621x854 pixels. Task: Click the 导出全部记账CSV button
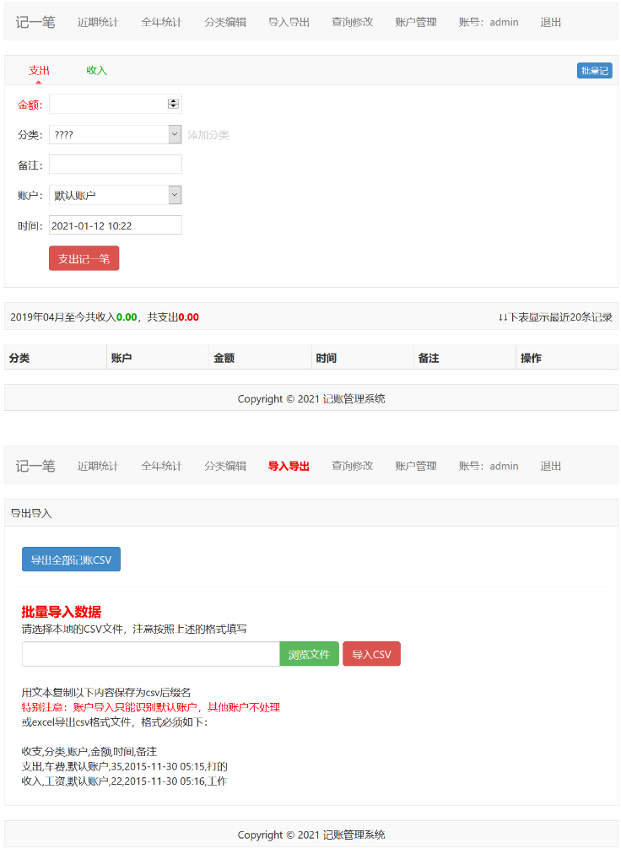71,559
